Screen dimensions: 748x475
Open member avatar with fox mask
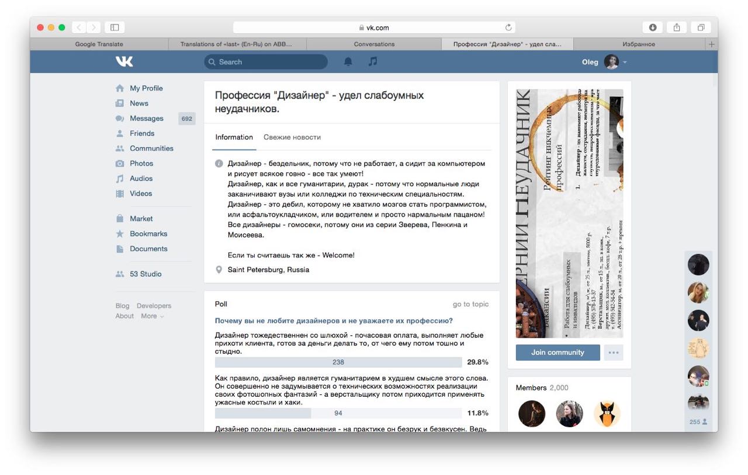point(607,414)
